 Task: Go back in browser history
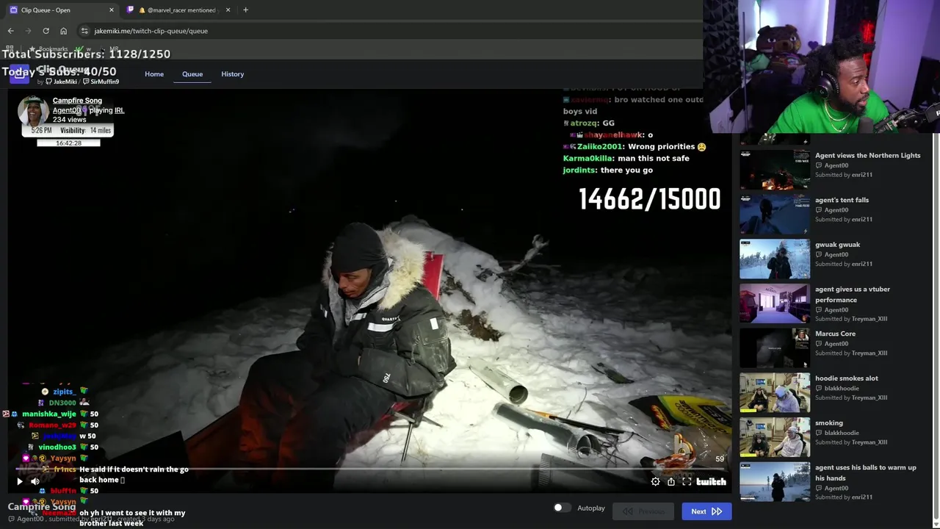pos(10,31)
